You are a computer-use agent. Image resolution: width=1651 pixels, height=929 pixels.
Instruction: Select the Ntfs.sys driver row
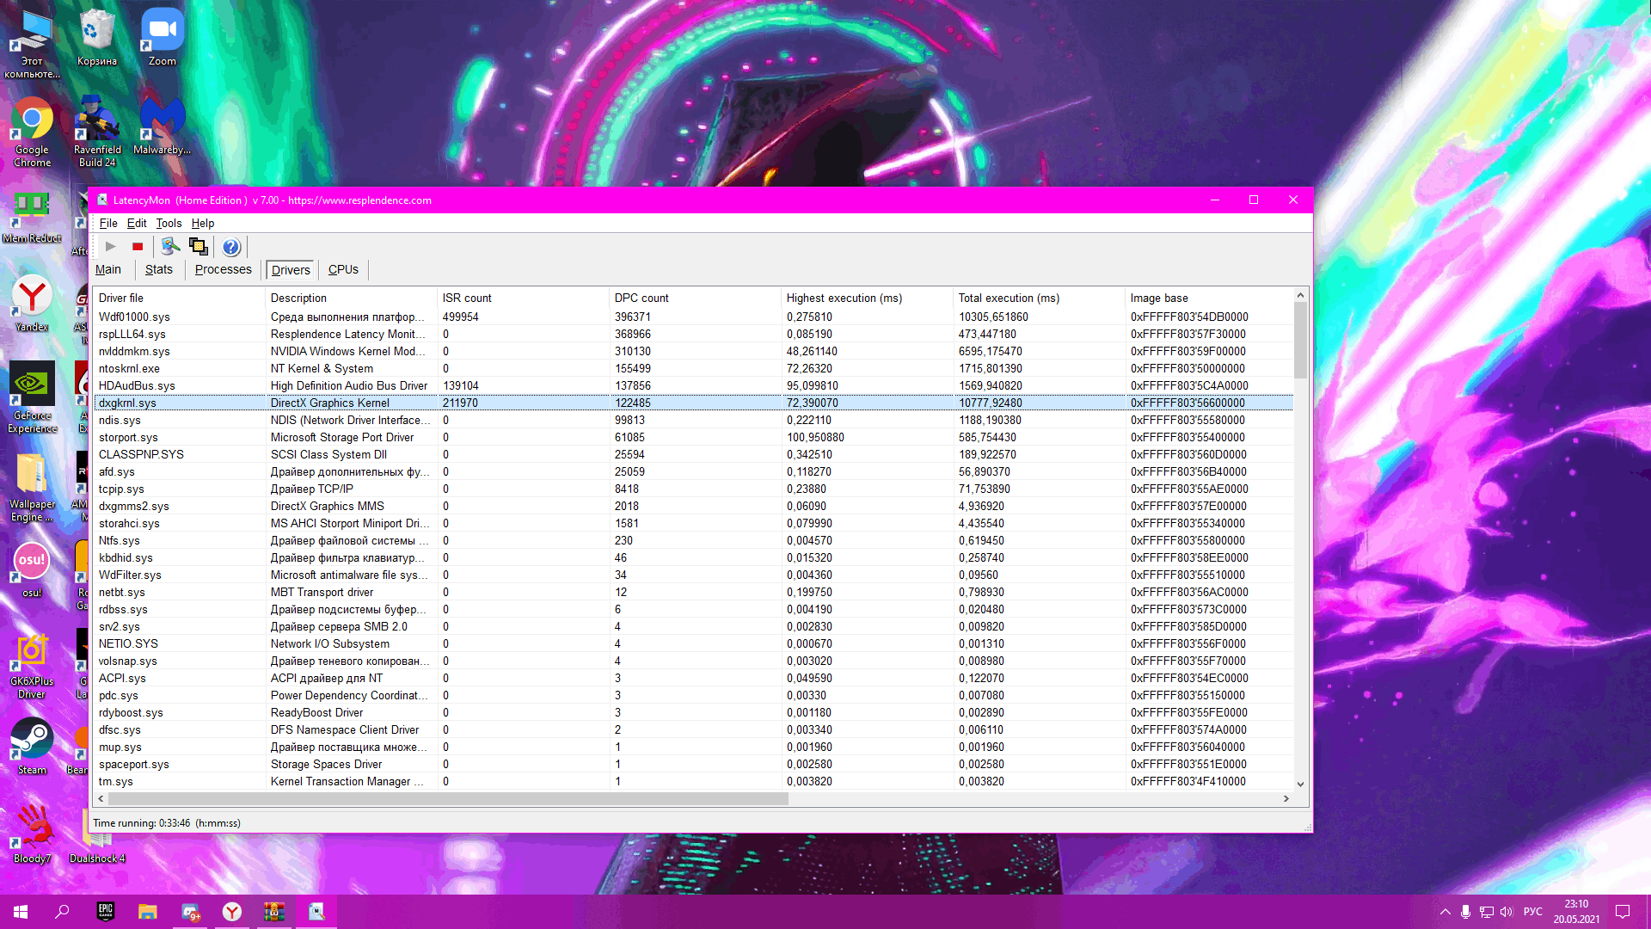coord(693,540)
